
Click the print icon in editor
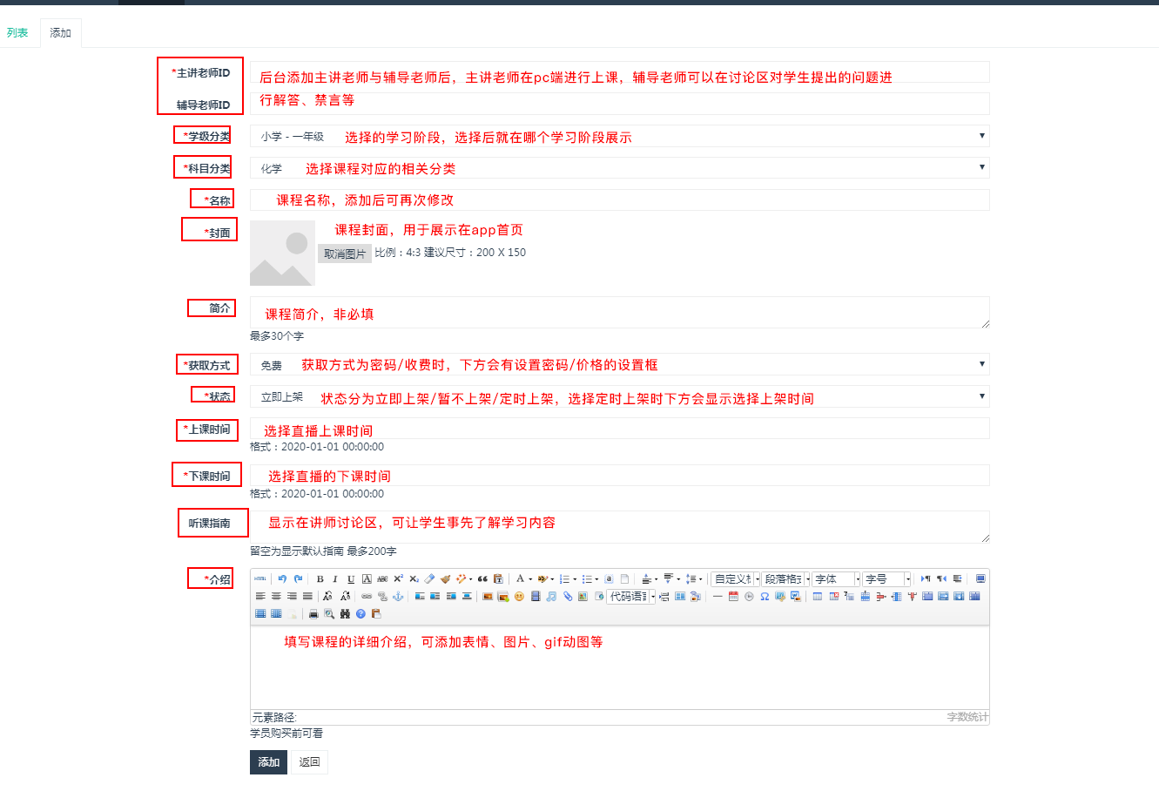[x=313, y=613]
